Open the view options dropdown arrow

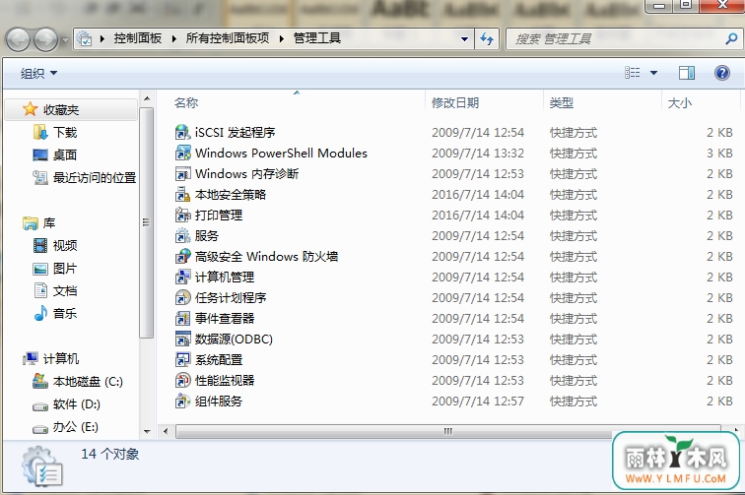coord(653,73)
